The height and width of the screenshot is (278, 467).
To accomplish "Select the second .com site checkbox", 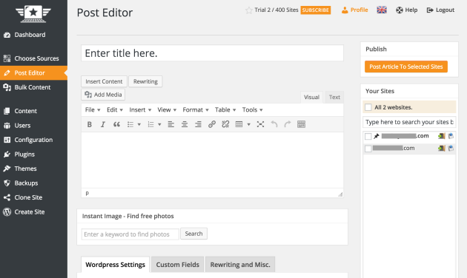I will point(368,149).
